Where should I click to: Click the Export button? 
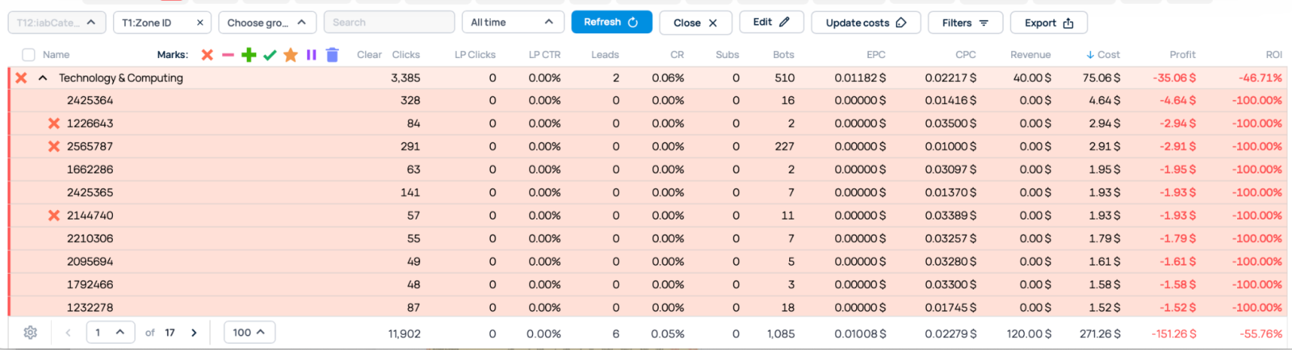(1049, 23)
